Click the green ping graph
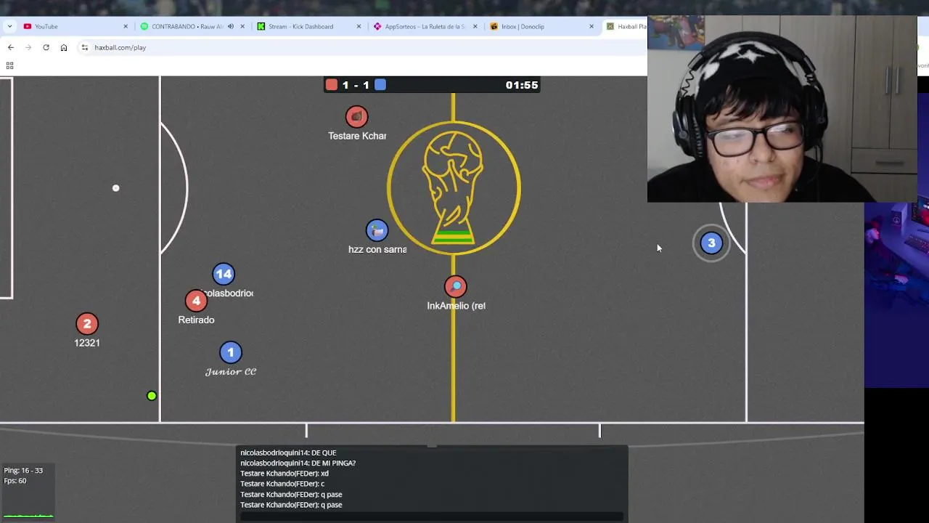929x523 pixels. click(28, 514)
